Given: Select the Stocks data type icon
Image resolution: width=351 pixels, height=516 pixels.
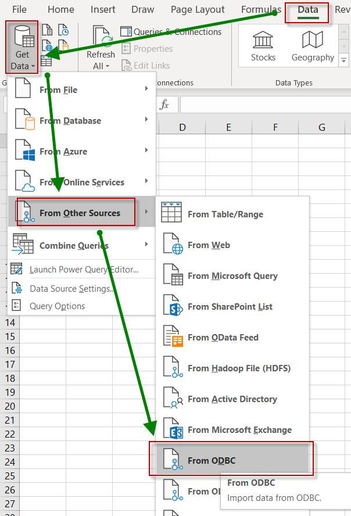Looking at the screenshot, I should pyautogui.click(x=263, y=40).
